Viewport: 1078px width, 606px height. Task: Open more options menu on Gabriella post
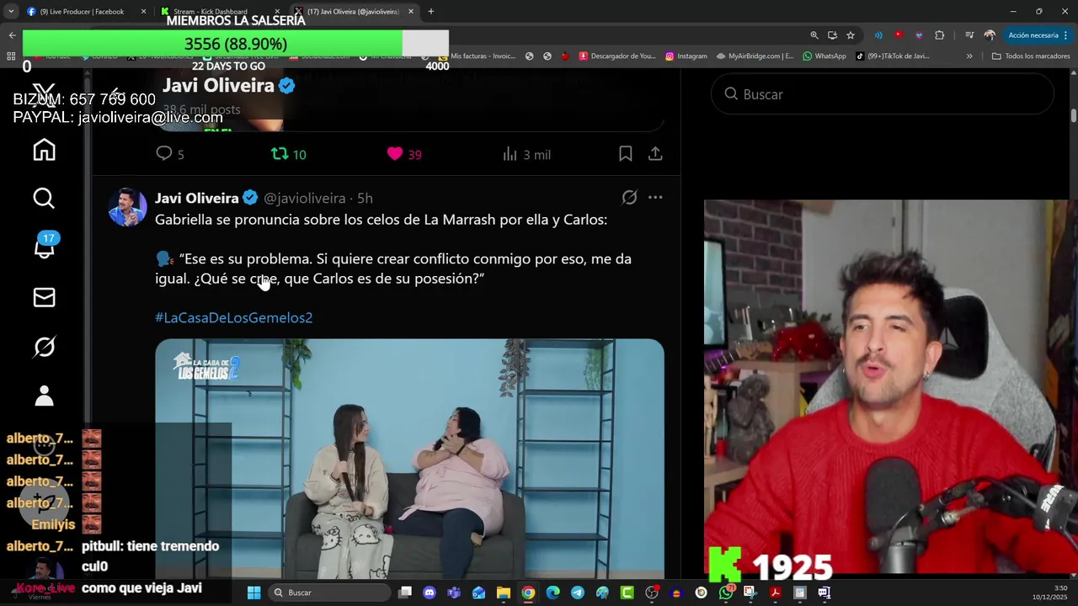click(655, 198)
